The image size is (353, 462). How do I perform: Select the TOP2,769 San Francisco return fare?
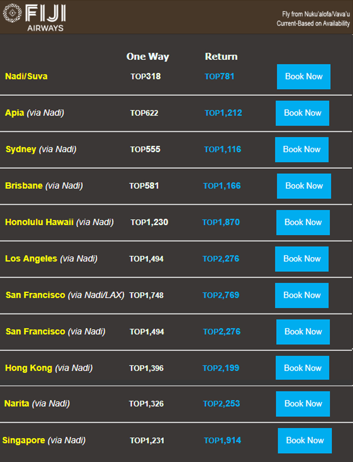point(221,295)
